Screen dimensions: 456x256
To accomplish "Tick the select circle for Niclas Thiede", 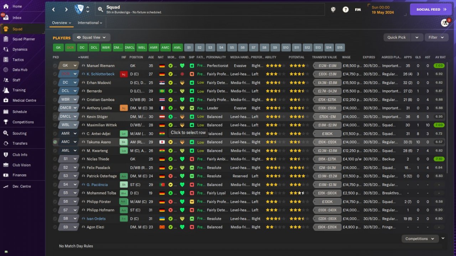I will pyautogui.click(x=55, y=159).
